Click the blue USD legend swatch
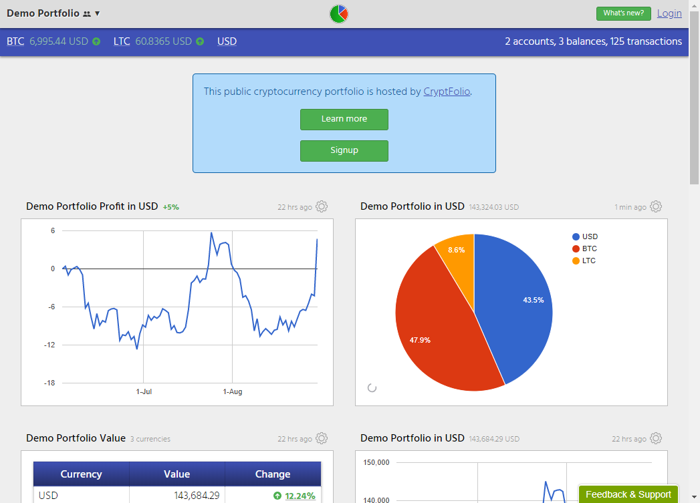Screen dimensions: 700x503 click(x=576, y=236)
